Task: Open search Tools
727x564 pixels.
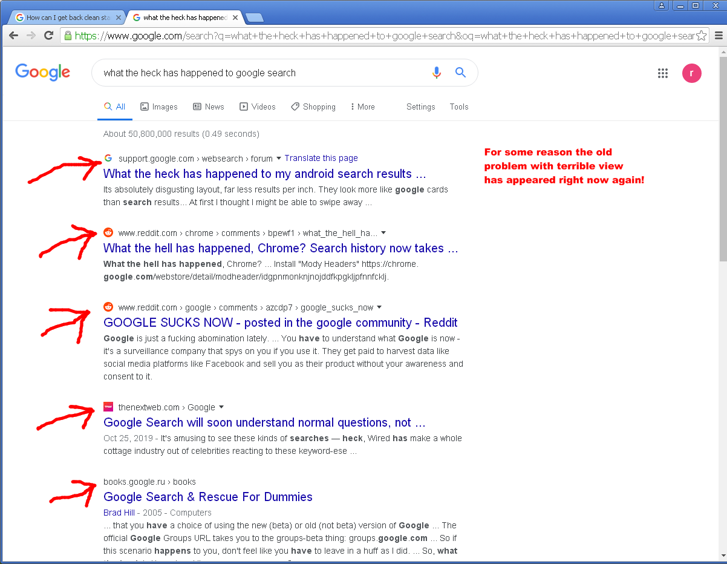Action: [x=459, y=107]
